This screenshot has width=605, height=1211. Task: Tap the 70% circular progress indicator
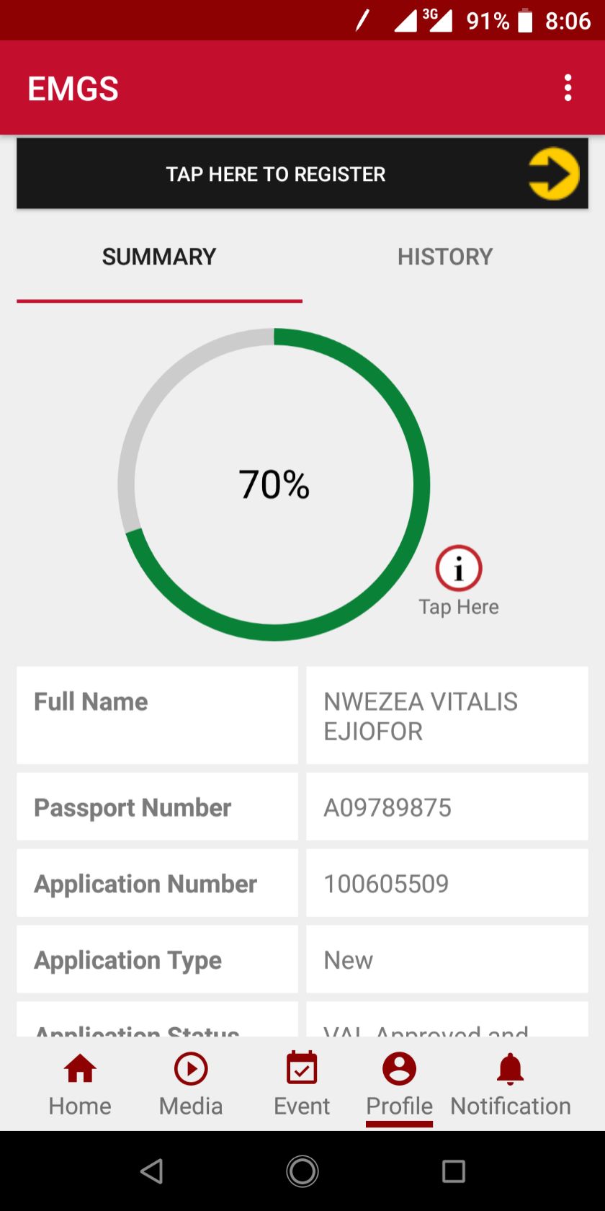274,484
